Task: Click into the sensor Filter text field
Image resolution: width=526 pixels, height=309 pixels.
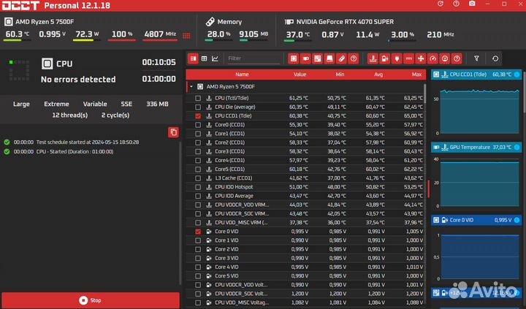Action: pyautogui.click(x=252, y=58)
